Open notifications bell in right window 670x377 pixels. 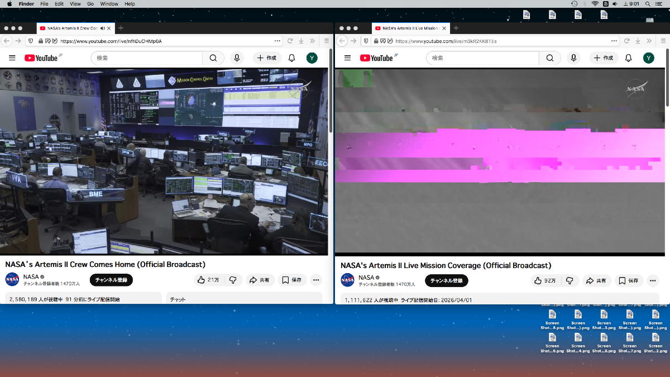tap(628, 58)
